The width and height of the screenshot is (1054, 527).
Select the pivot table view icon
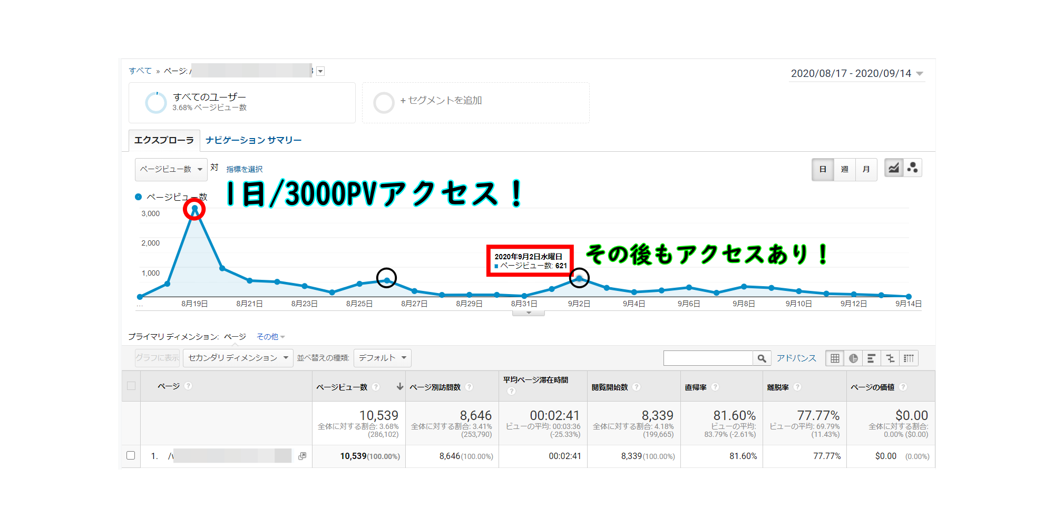[909, 358]
